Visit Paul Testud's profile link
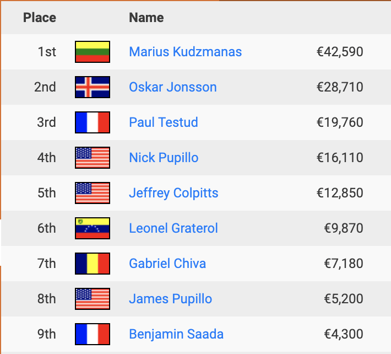 tap(164, 122)
